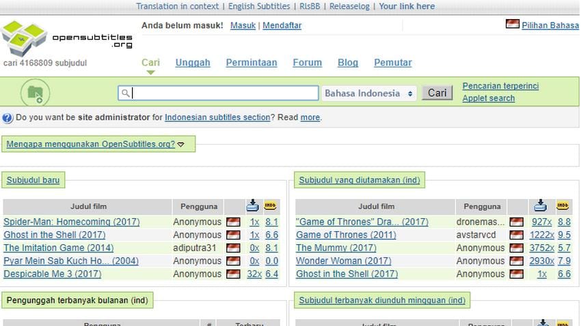Image resolution: width=581 pixels, height=326 pixels.
Task: Click IMDb icon in Subjudul baru table header
Action: 271,206
